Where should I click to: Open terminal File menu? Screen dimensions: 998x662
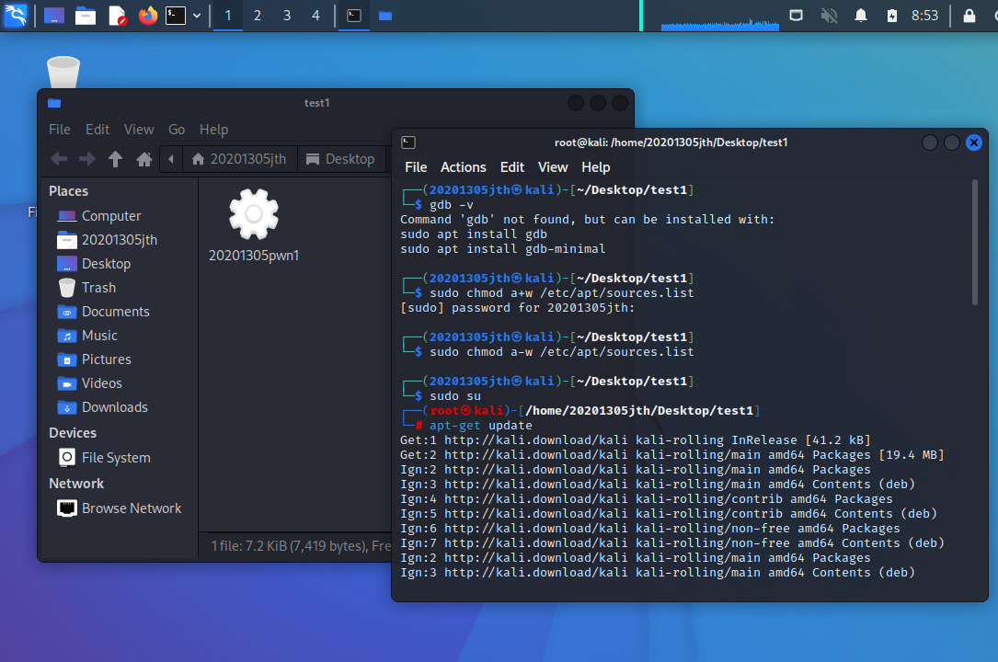coord(416,167)
